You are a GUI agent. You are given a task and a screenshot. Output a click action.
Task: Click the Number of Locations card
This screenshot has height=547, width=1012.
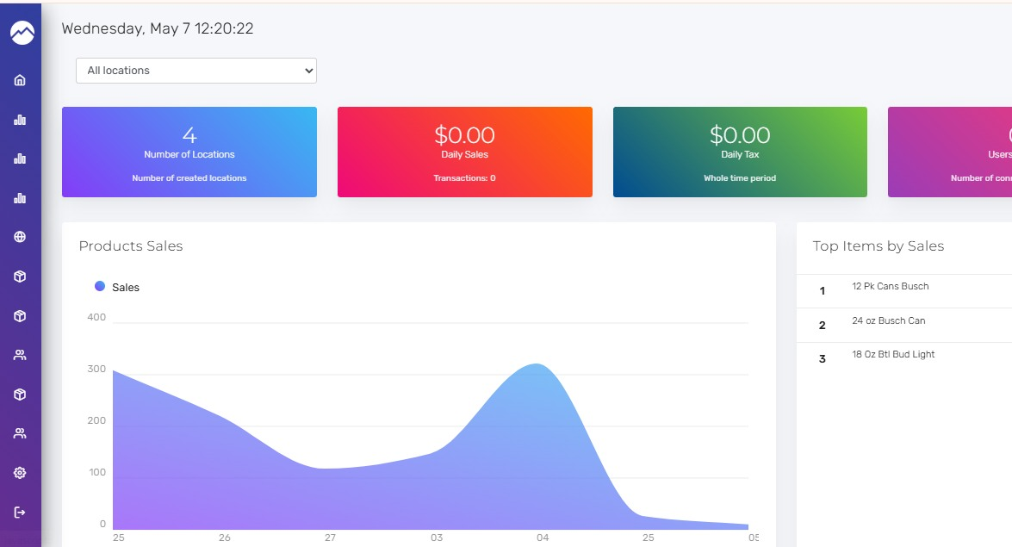point(189,152)
